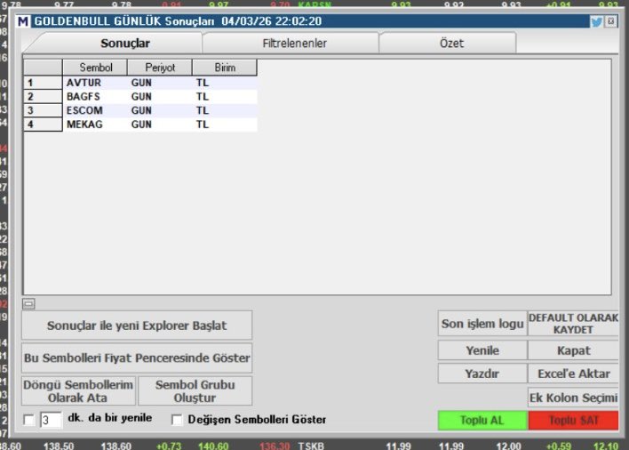The width and height of the screenshot is (629, 450).
Task: Click Döngü Sembollerim Olarak Ata button
Action: [x=78, y=391]
